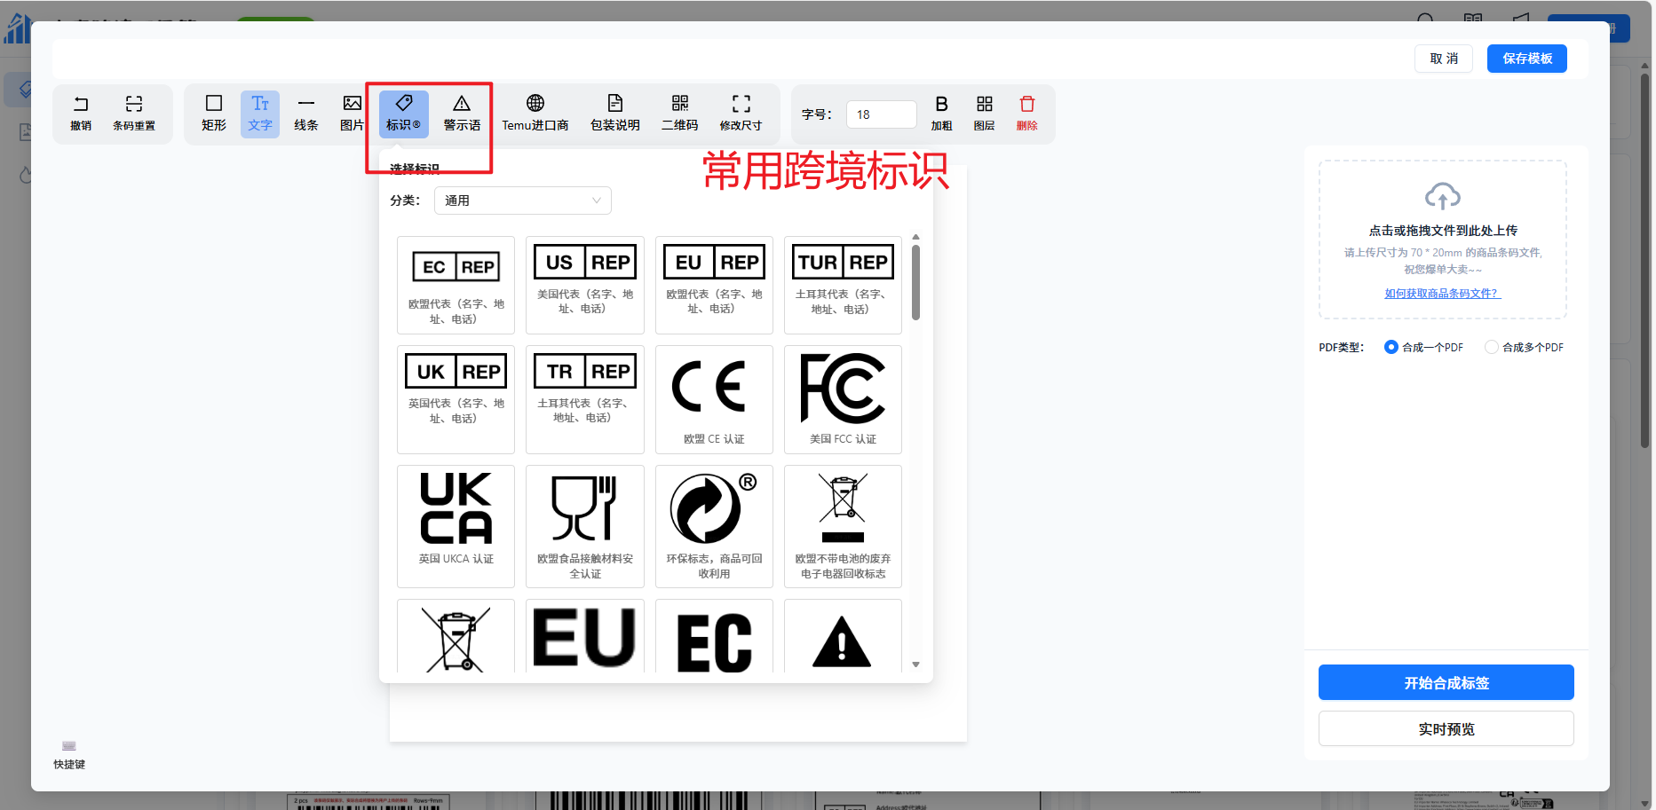Click the 实时预览 live preview button
Screen dimensions: 1656x810
pyautogui.click(x=1446, y=728)
